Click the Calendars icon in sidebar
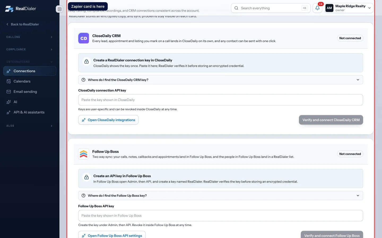The image size is (382, 238). click(9, 81)
